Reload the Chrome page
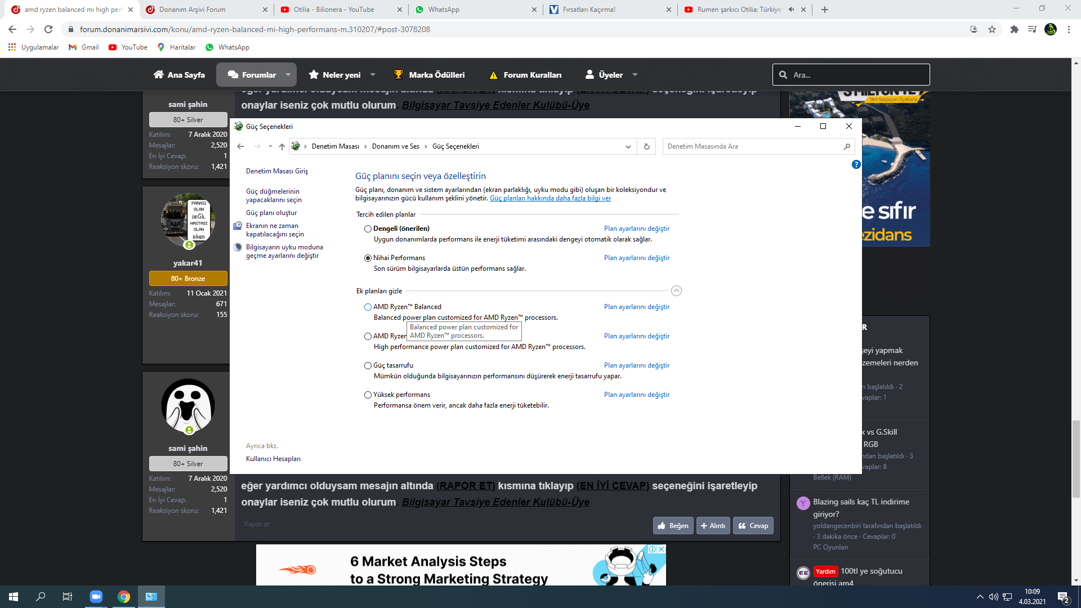Screen dimensions: 1081x608 pos(48,29)
